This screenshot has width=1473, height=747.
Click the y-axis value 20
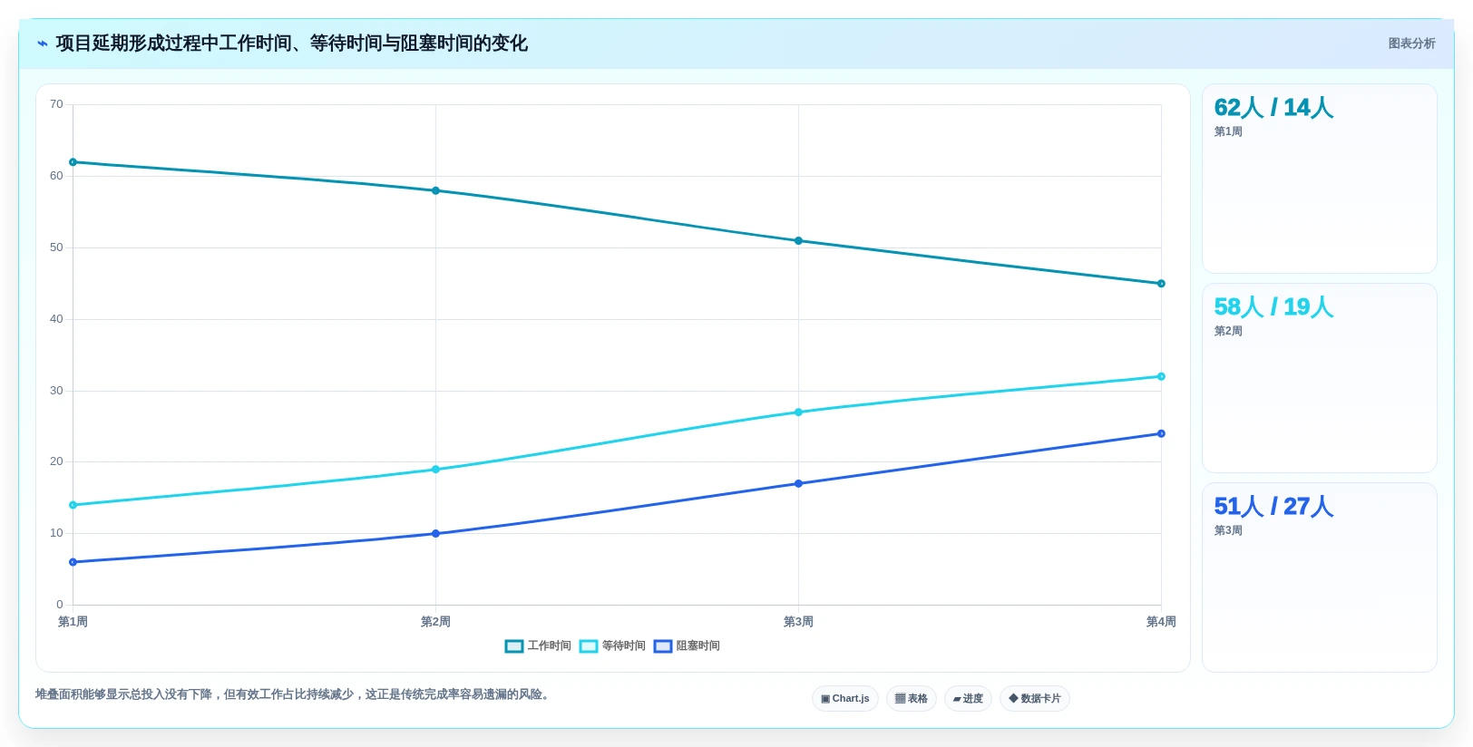pyautogui.click(x=56, y=461)
